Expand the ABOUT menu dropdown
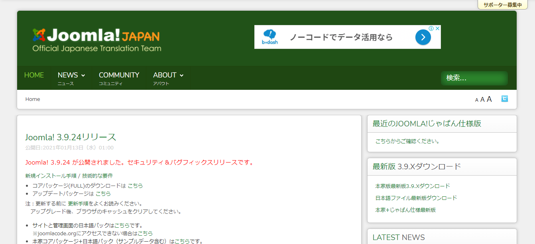 pos(168,75)
